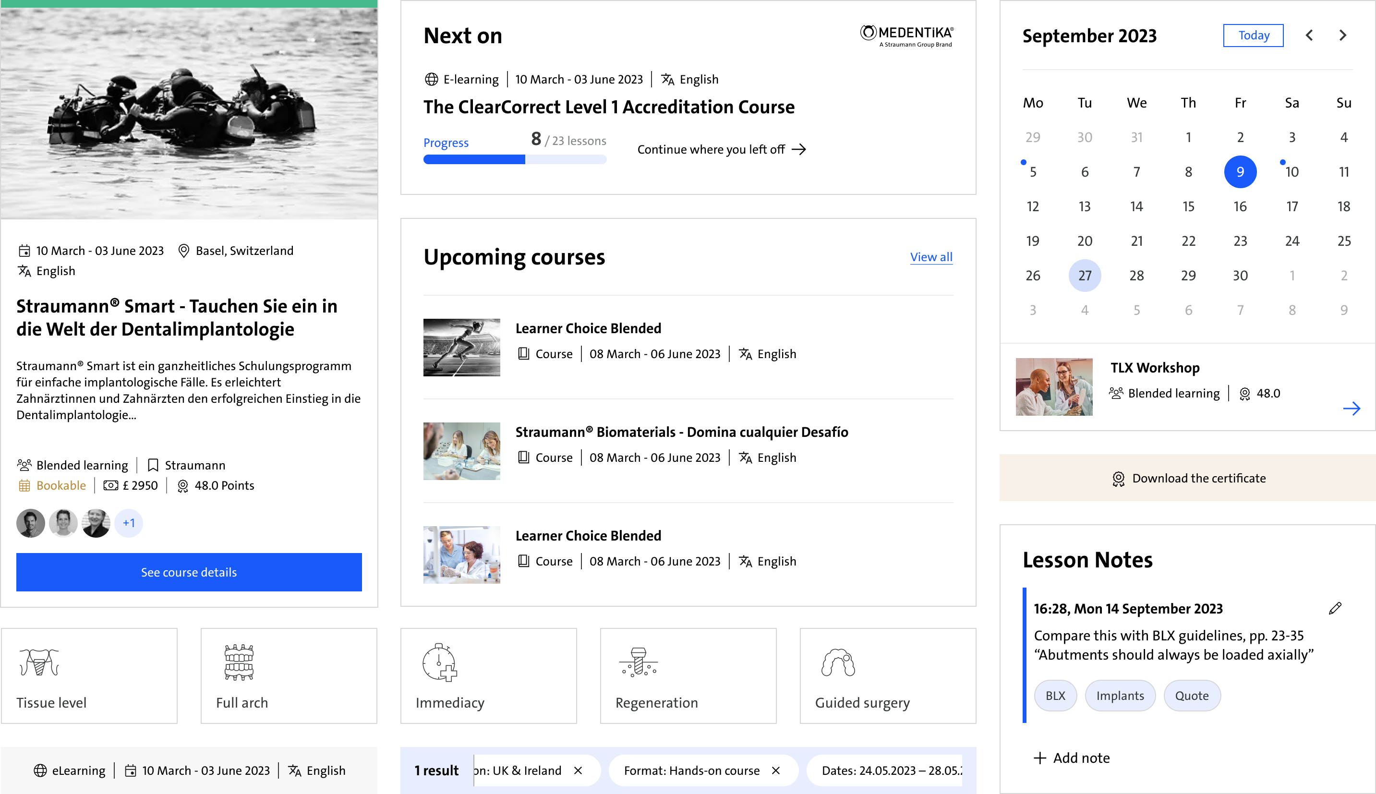Image resolution: width=1376 pixels, height=794 pixels.
Task: Click the note timestamp '16:28, Mon 14 September 2023'
Action: click(x=1128, y=608)
